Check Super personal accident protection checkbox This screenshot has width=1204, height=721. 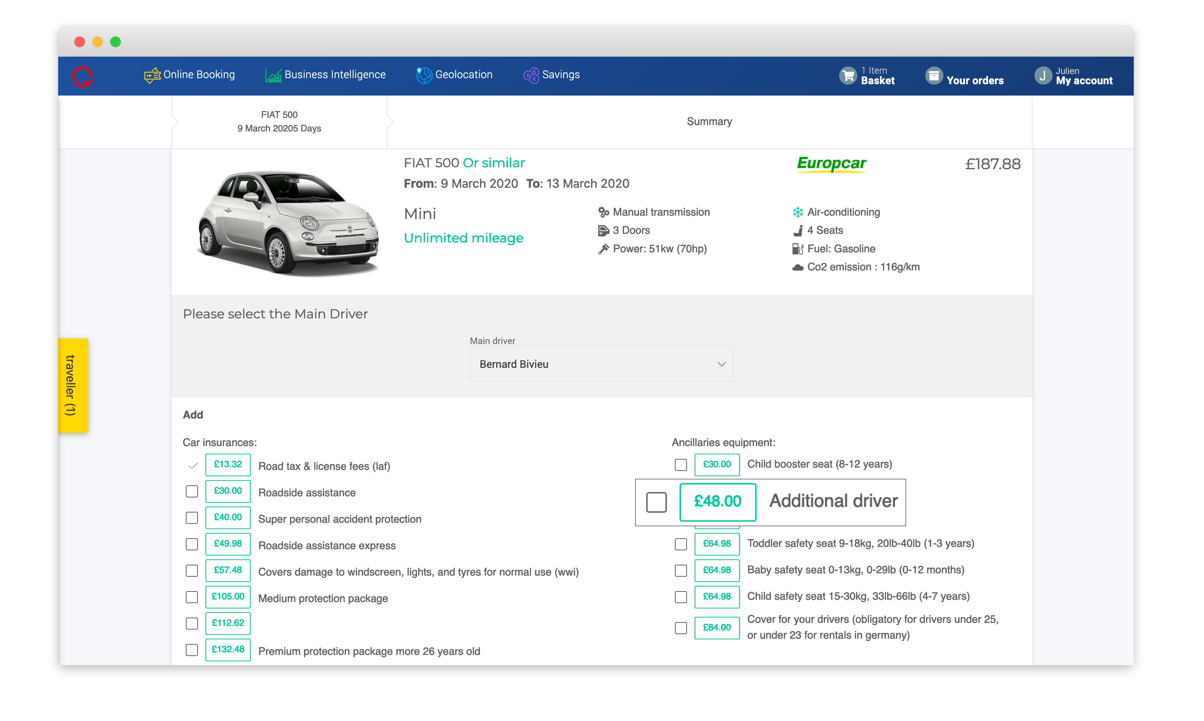192,518
